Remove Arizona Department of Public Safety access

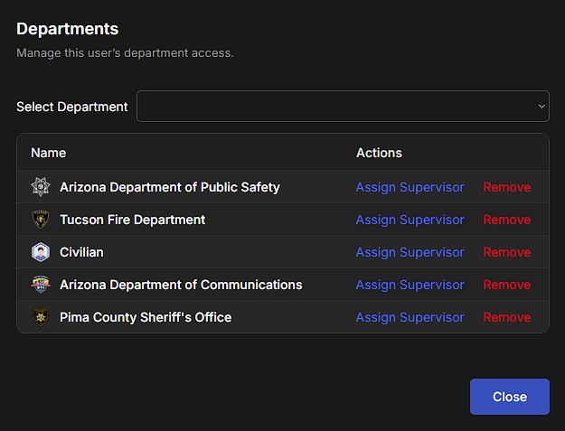(506, 187)
